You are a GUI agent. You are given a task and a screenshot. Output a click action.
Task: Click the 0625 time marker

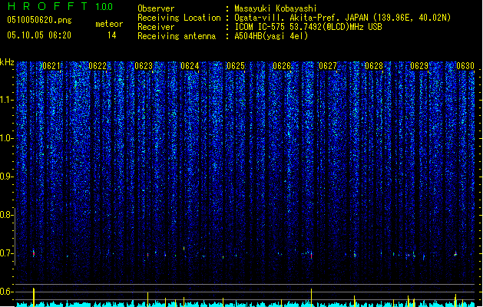tap(236, 66)
